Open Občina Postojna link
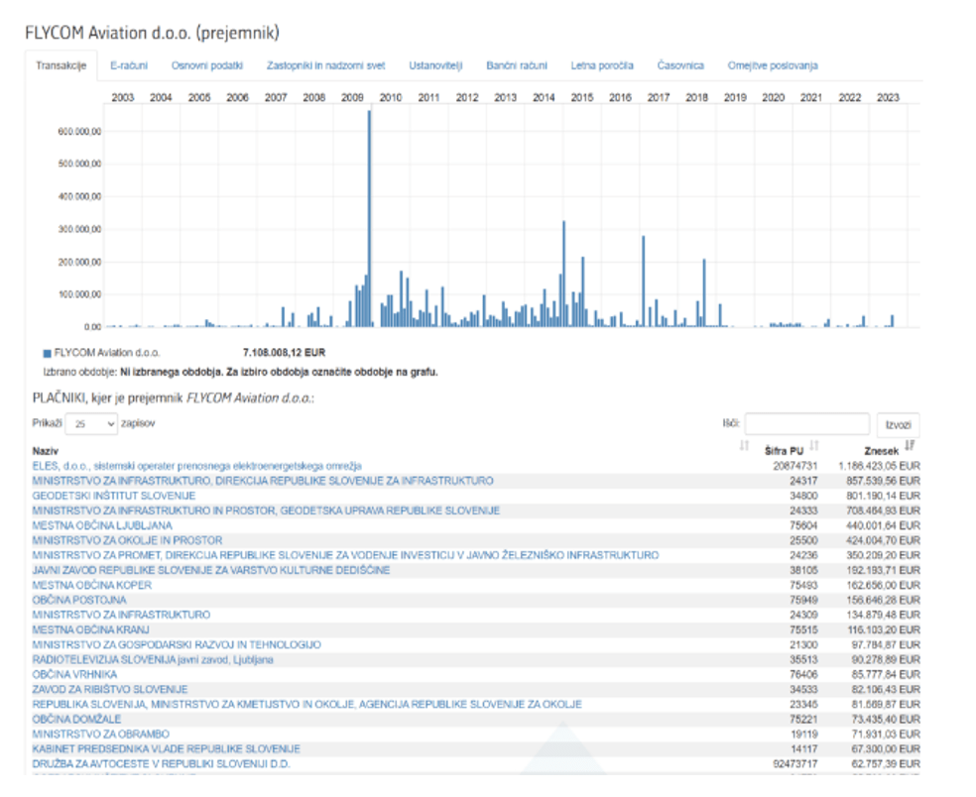Image resolution: width=976 pixels, height=797 pixels. [x=79, y=601]
